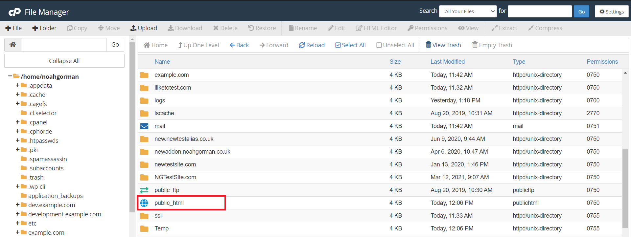Check Select All files
The image size is (631, 237).
point(350,45)
